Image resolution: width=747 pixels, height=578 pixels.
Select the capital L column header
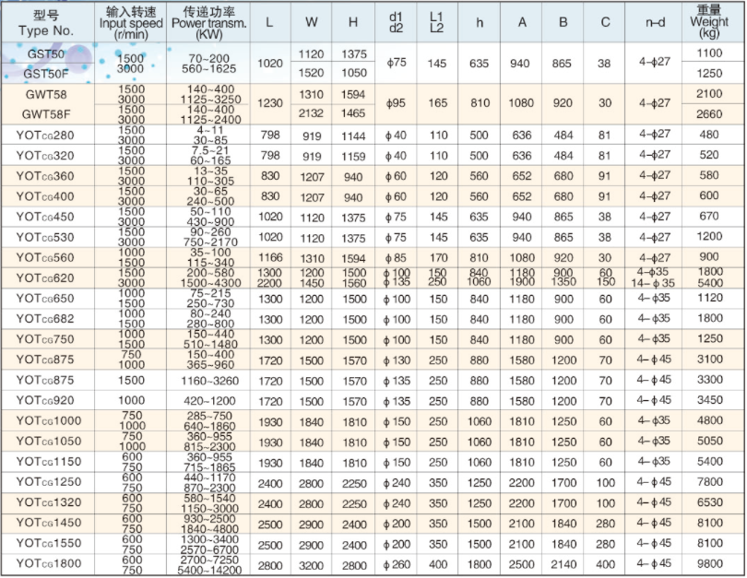click(270, 23)
